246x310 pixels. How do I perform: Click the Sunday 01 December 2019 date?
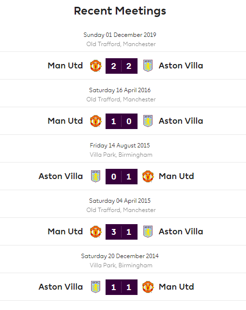tap(120, 35)
